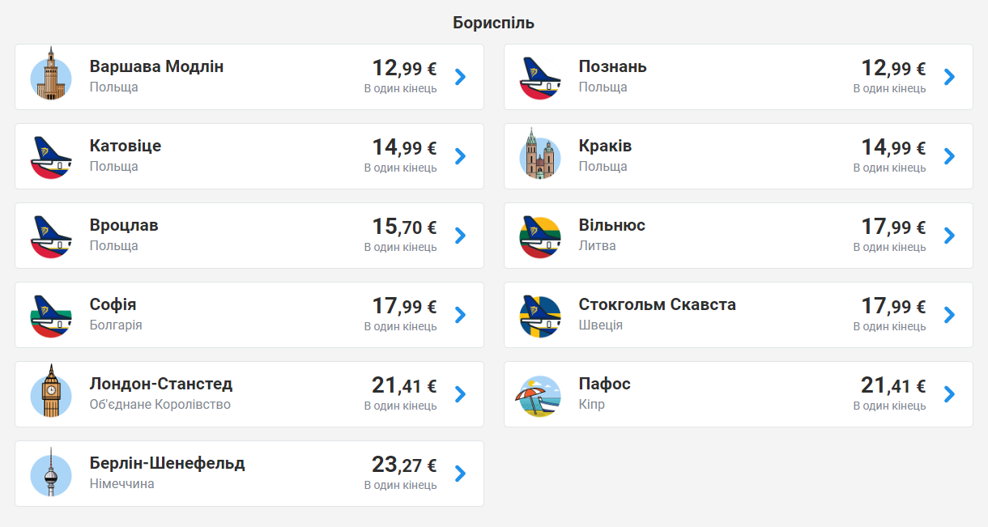
Task: Choose the Пафос destination name
Action: (x=604, y=384)
